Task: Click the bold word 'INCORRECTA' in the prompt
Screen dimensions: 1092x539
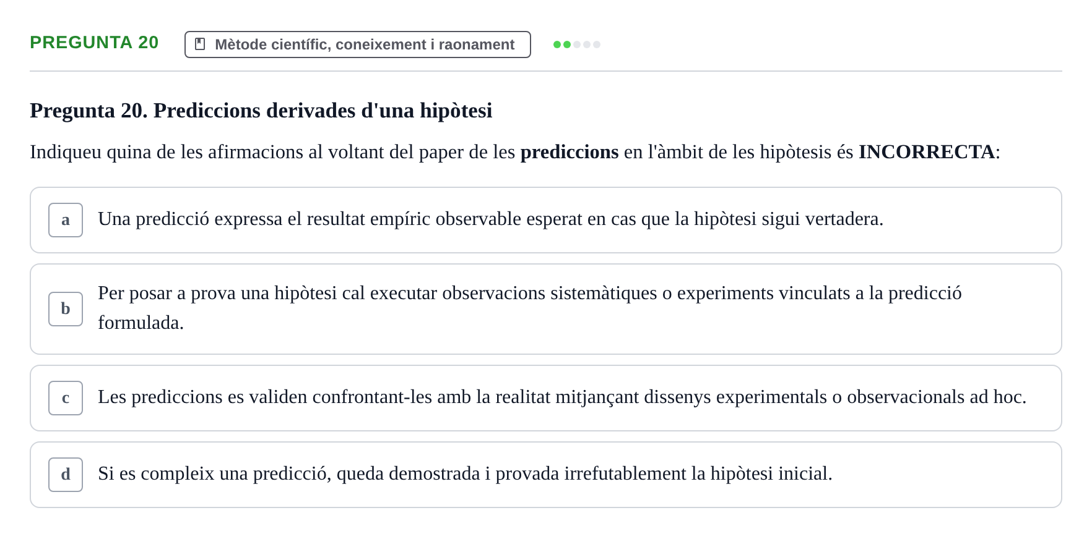Action: [x=927, y=152]
